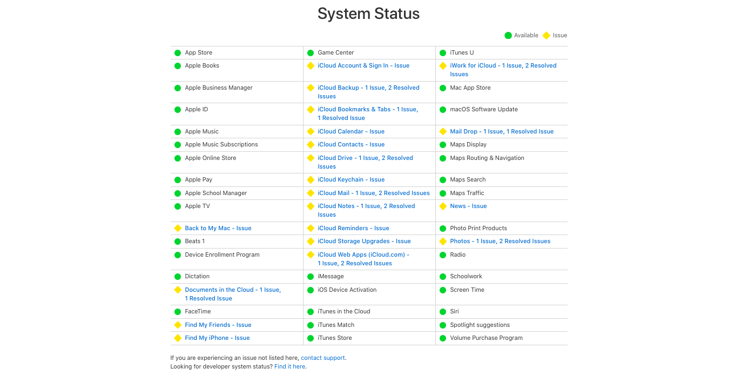
Task: Open Documents in the Cloud issue details
Action: [x=233, y=290]
